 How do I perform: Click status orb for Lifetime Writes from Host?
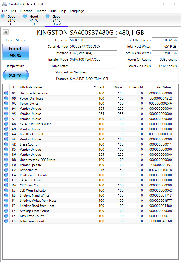pos(6,200)
